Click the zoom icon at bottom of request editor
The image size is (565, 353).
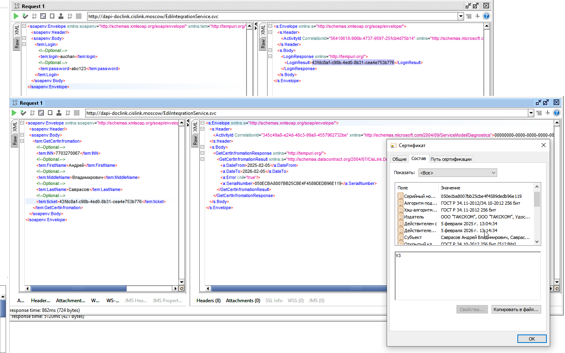tap(182, 289)
